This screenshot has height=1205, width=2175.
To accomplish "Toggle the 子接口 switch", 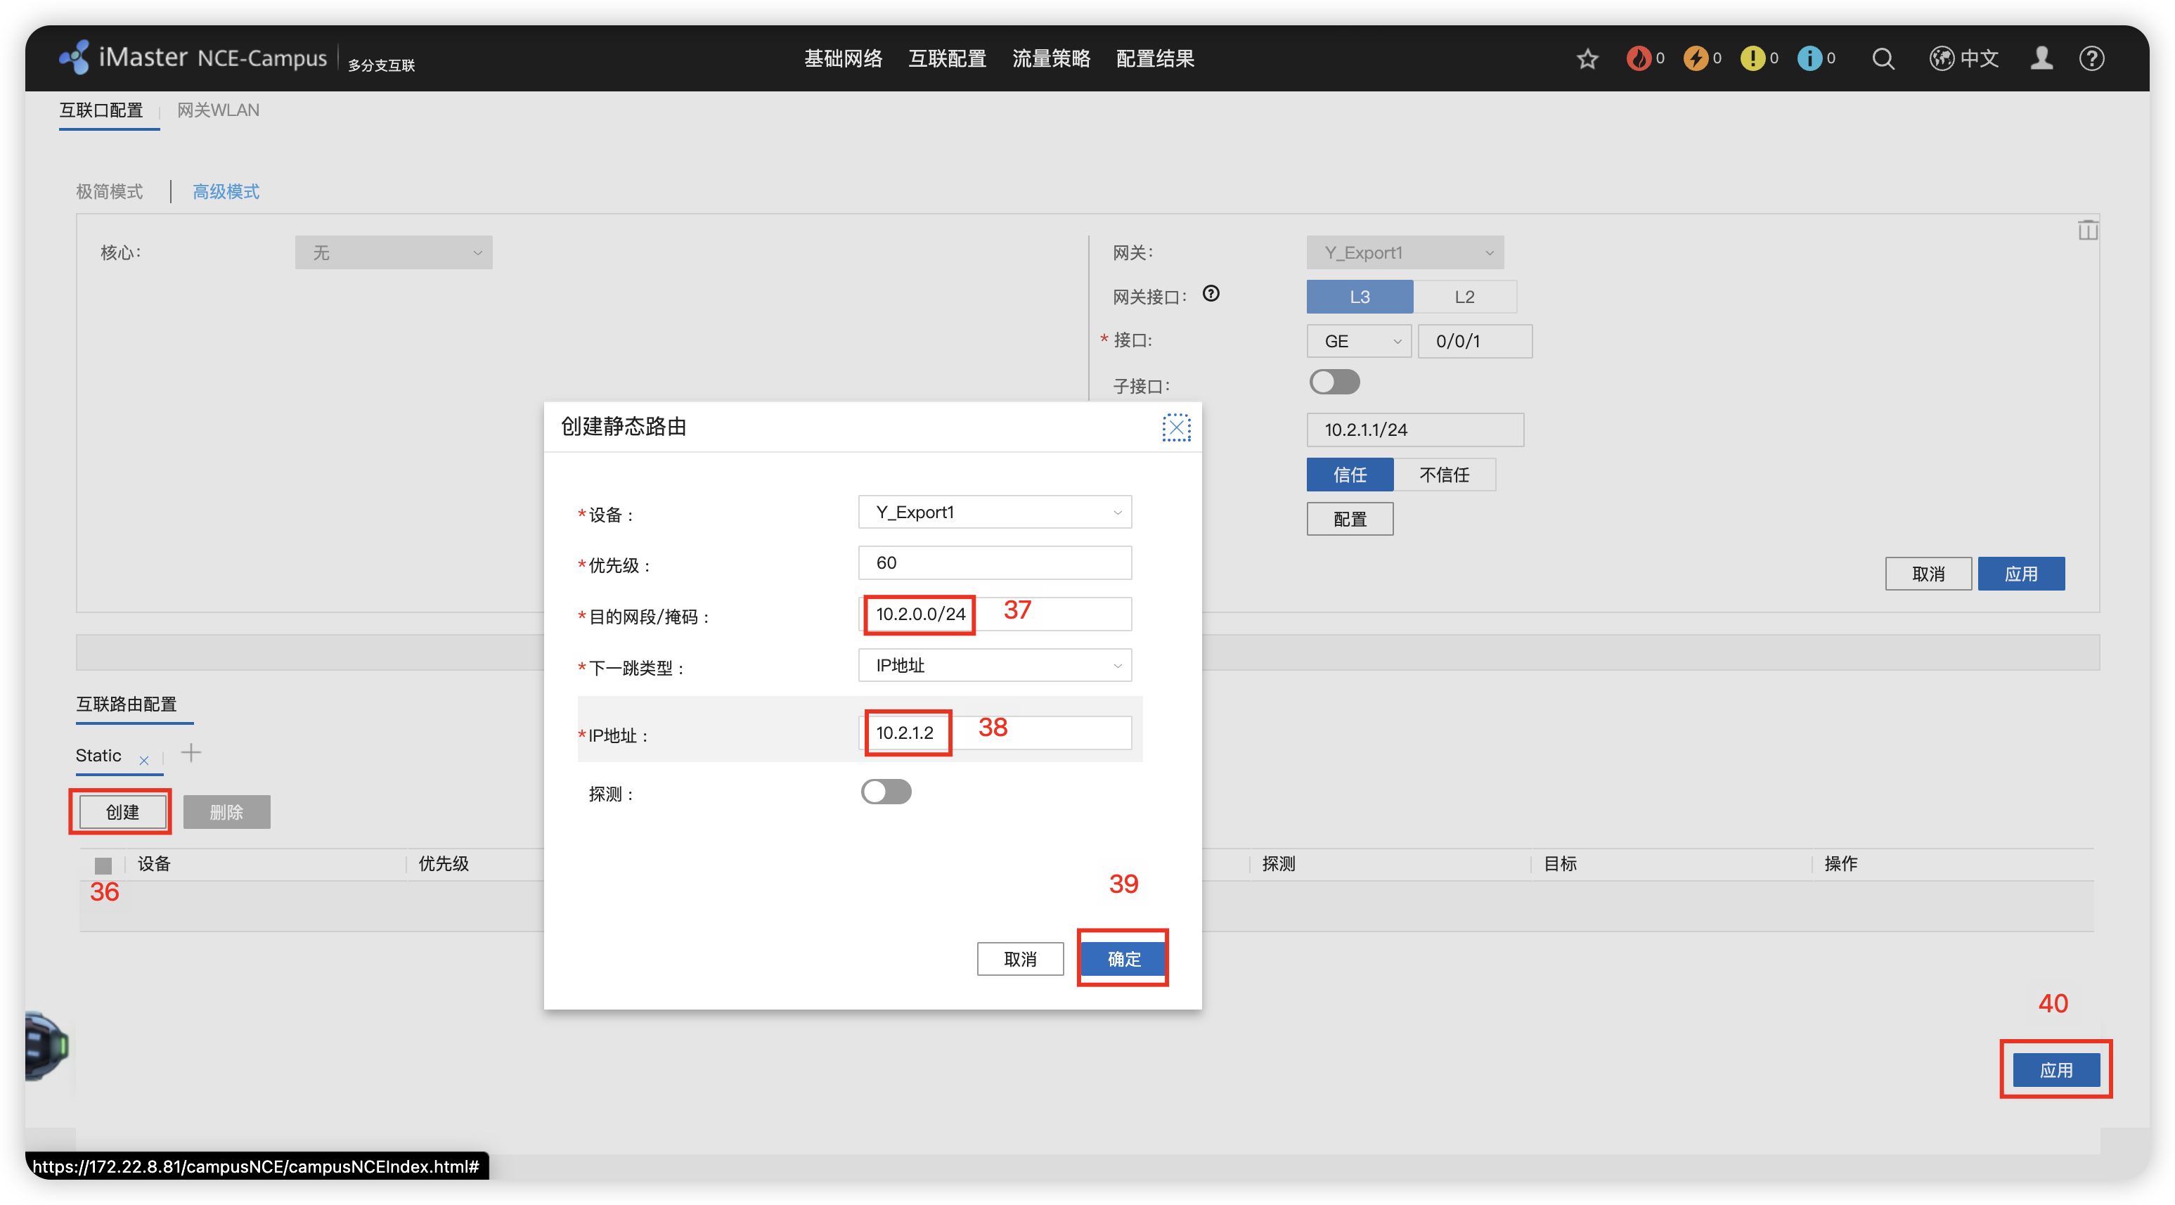I will coord(1334,382).
